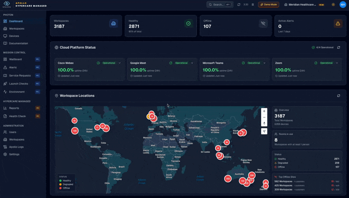This screenshot has width=349, height=198.
Task: Toggle Demo Mode button
Action: (x=268, y=4)
